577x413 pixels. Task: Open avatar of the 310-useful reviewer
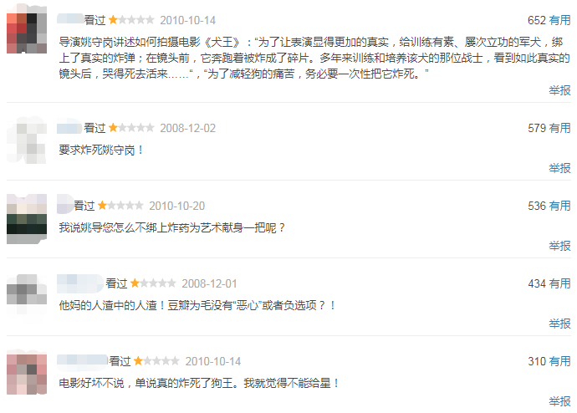[x=27, y=373]
